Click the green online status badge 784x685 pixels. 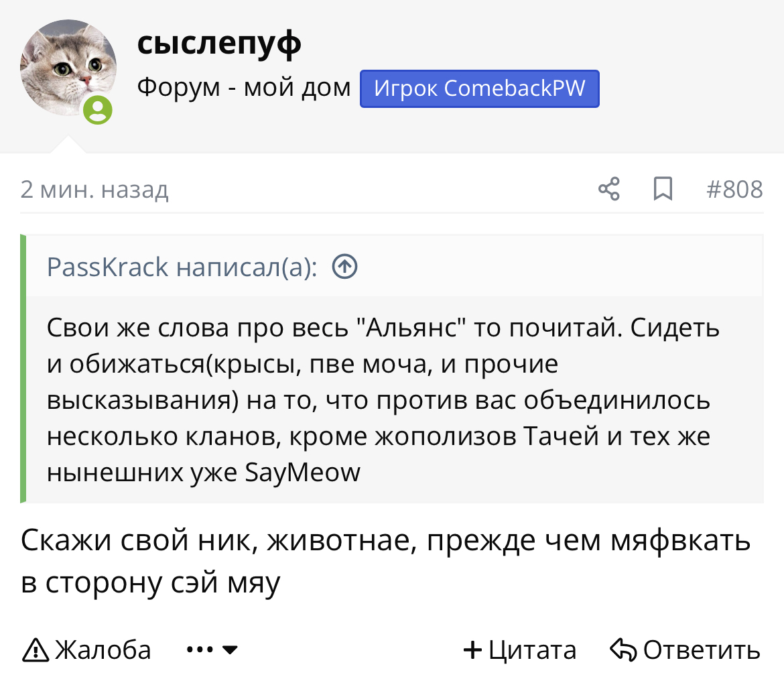click(x=99, y=110)
